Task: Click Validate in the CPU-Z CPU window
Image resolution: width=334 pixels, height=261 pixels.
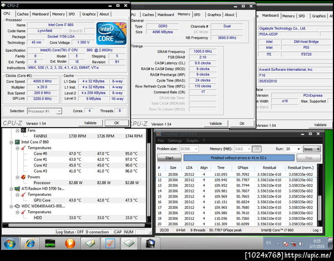Action: click(90, 123)
